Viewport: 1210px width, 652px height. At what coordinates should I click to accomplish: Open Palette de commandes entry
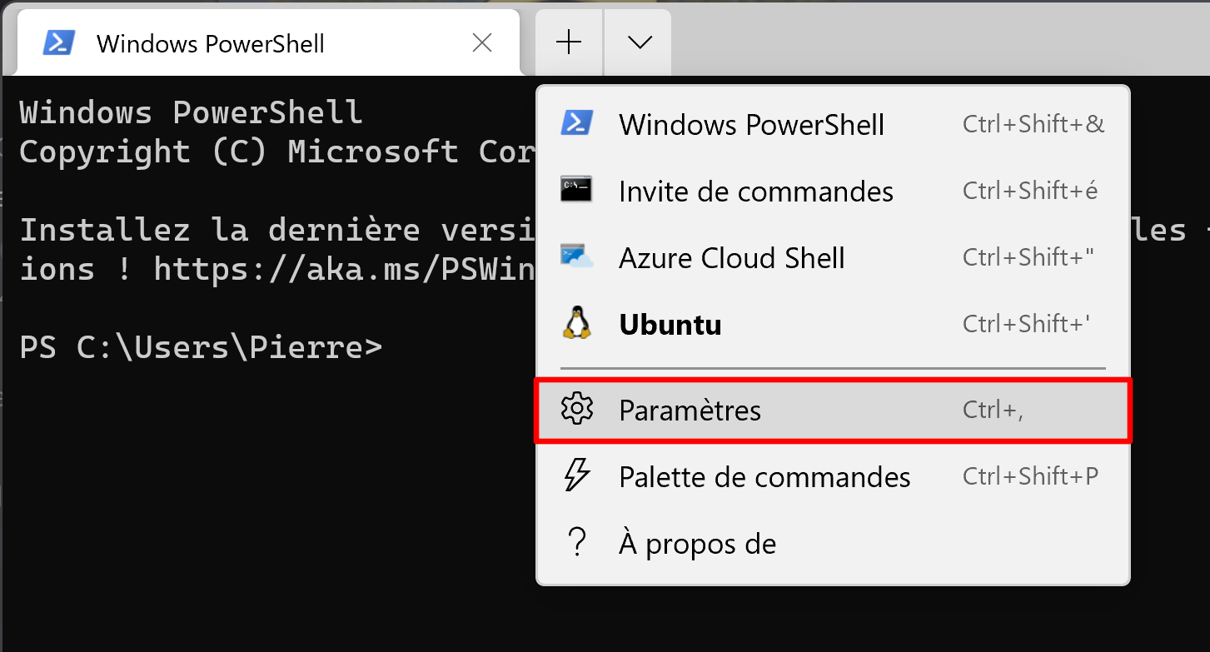(x=834, y=476)
